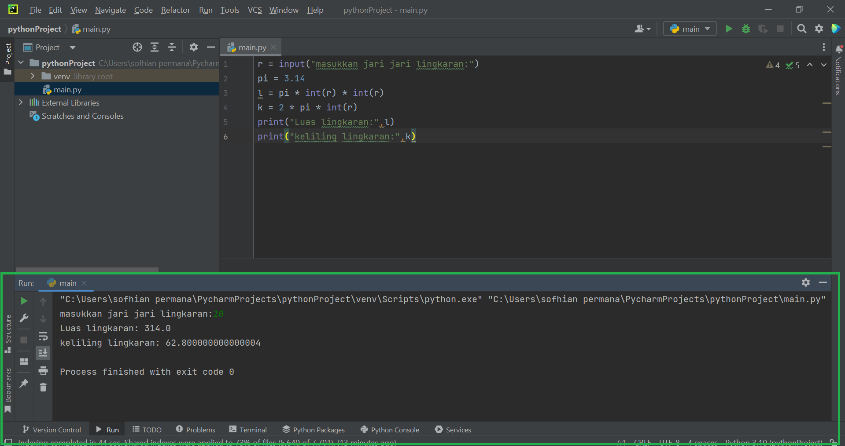Start debugging with the green bug icon
845x446 pixels.
[x=746, y=29]
